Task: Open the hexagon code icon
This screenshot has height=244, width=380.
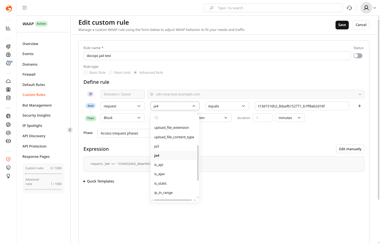Action: 8,133
